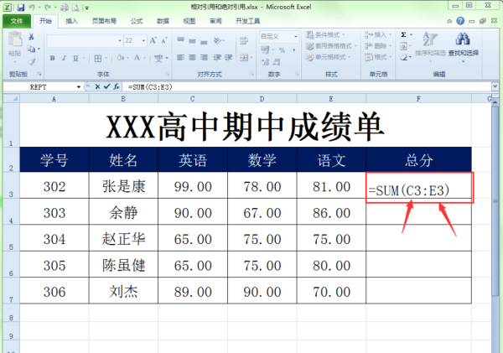This screenshot has height=353, width=503.
Task: Expand the formula bar chevron
Action: click(495, 86)
